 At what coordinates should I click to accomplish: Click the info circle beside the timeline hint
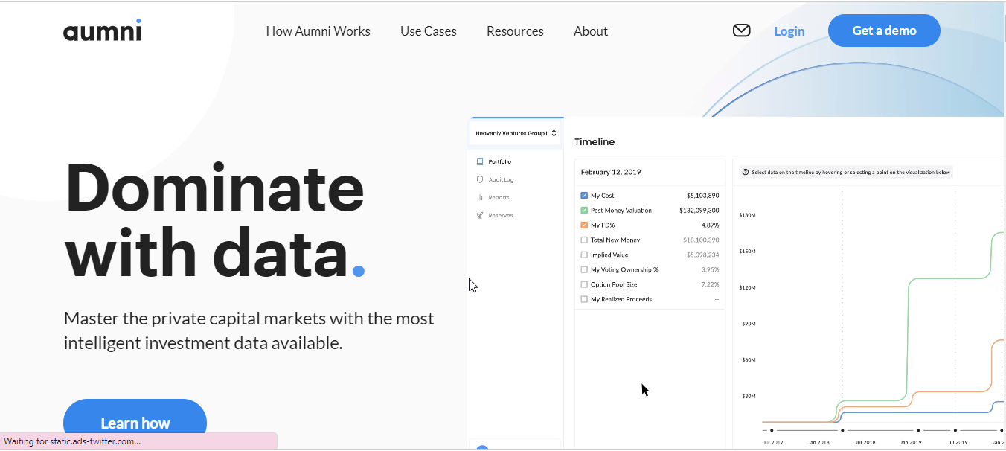pos(745,172)
